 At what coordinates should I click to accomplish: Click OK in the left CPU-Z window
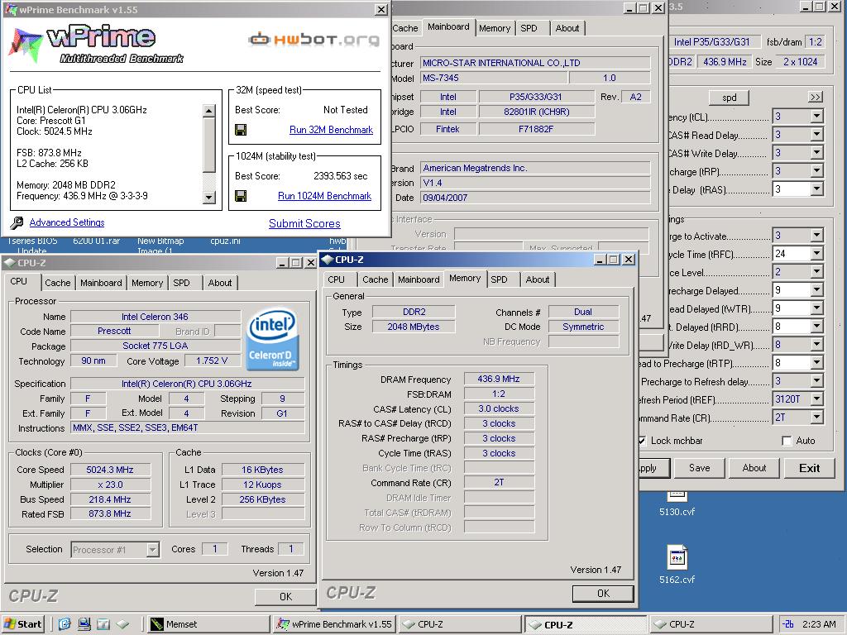[x=285, y=597]
